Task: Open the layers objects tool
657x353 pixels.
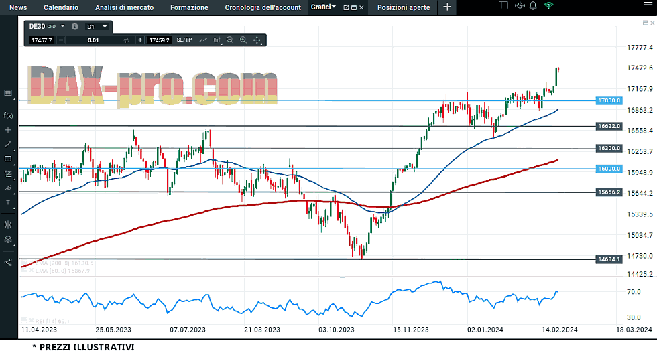Action: tap(8, 240)
